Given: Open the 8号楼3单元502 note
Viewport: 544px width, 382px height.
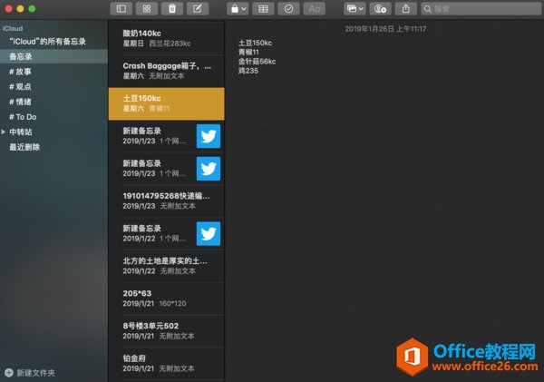Looking at the screenshot, I should click(x=167, y=330).
